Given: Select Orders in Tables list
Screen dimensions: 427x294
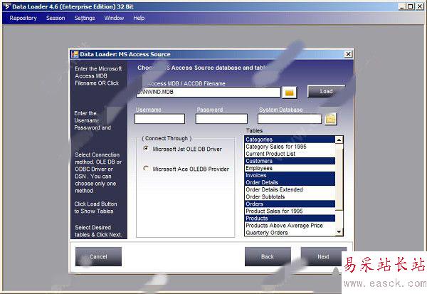Looking at the screenshot, I should (290, 204).
